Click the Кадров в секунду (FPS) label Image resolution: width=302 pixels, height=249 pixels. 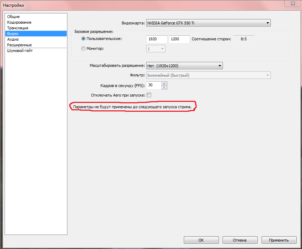pyautogui.click(x=122, y=86)
